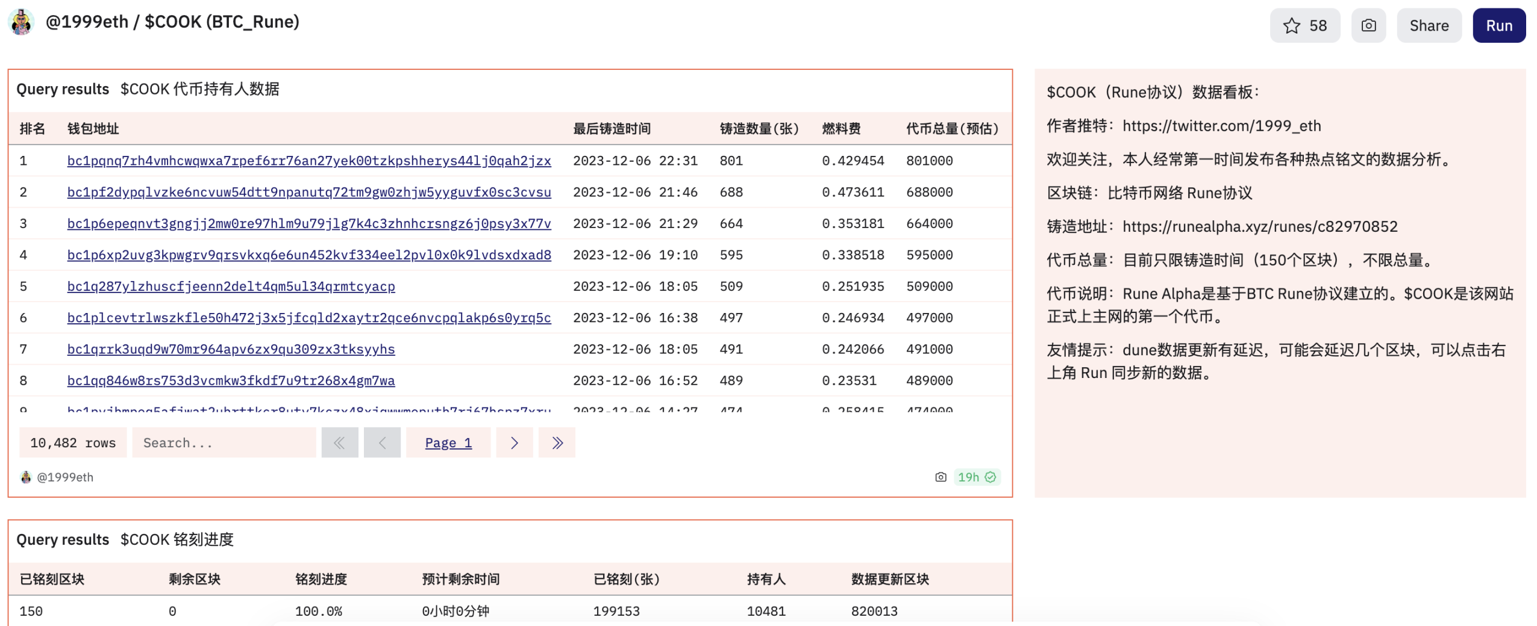Image resolution: width=1537 pixels, height=626 pixels.
Task: Click in the holder table Search field
Action: point(224,443)
